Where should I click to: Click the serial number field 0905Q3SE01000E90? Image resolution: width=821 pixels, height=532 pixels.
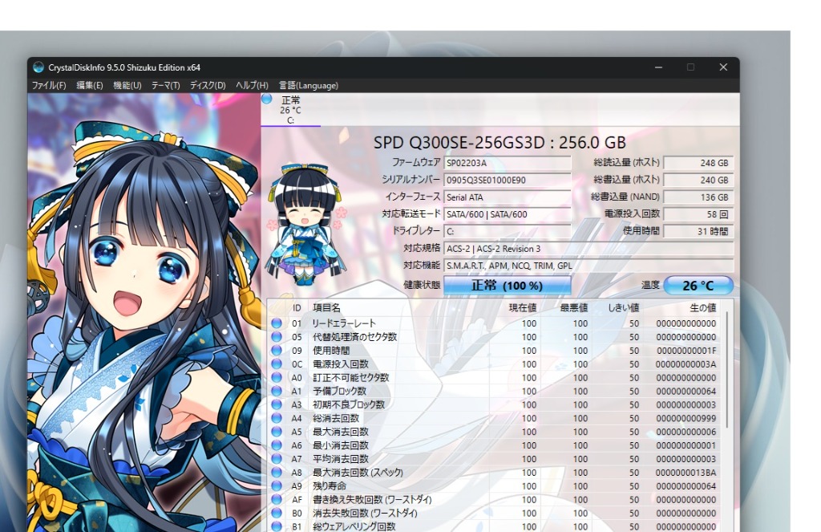(x=507, y=180)
